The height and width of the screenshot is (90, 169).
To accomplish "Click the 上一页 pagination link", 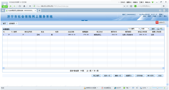I will pos(89,71).
